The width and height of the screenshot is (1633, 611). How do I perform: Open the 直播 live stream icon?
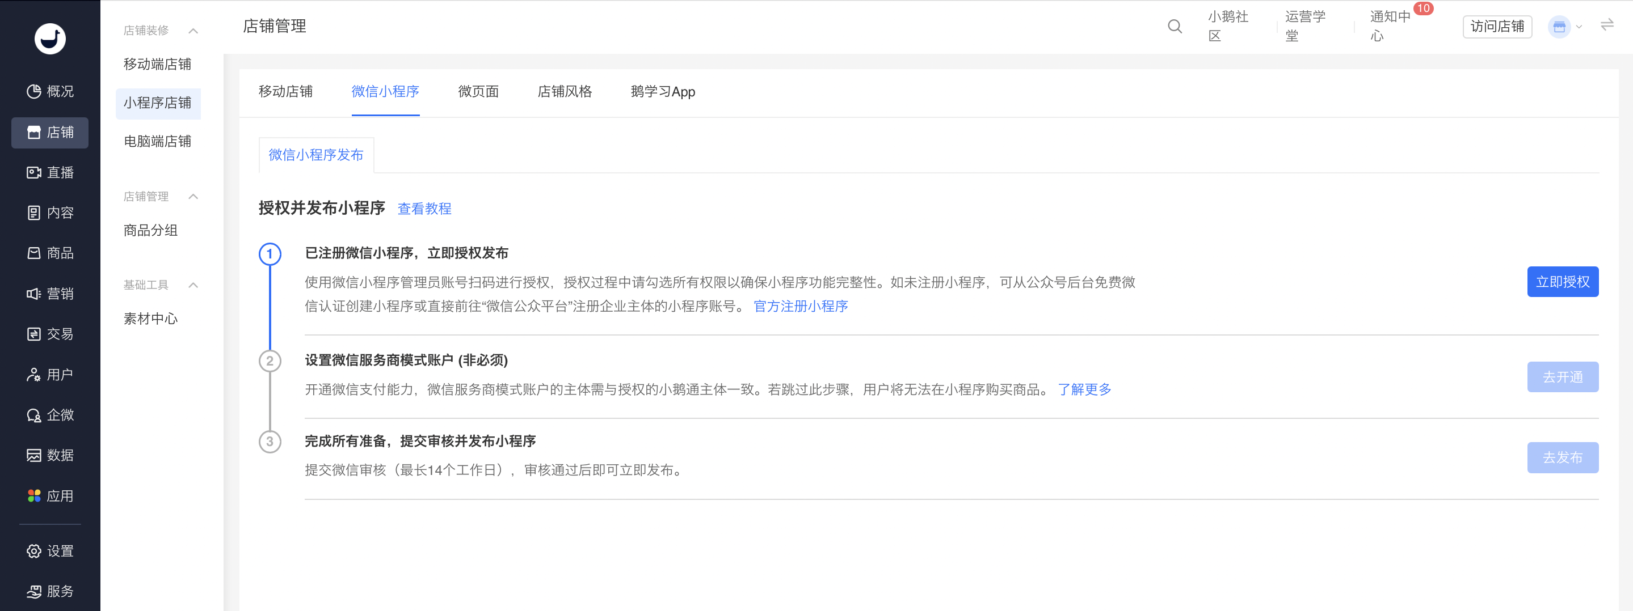click(x=34, y=173)
